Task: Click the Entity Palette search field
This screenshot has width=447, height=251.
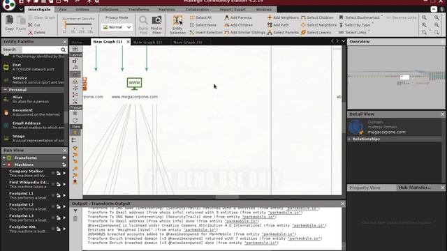Action: 41,50
